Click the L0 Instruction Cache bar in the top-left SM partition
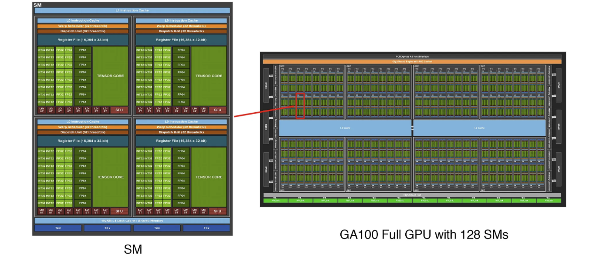 tap(83, 20)
